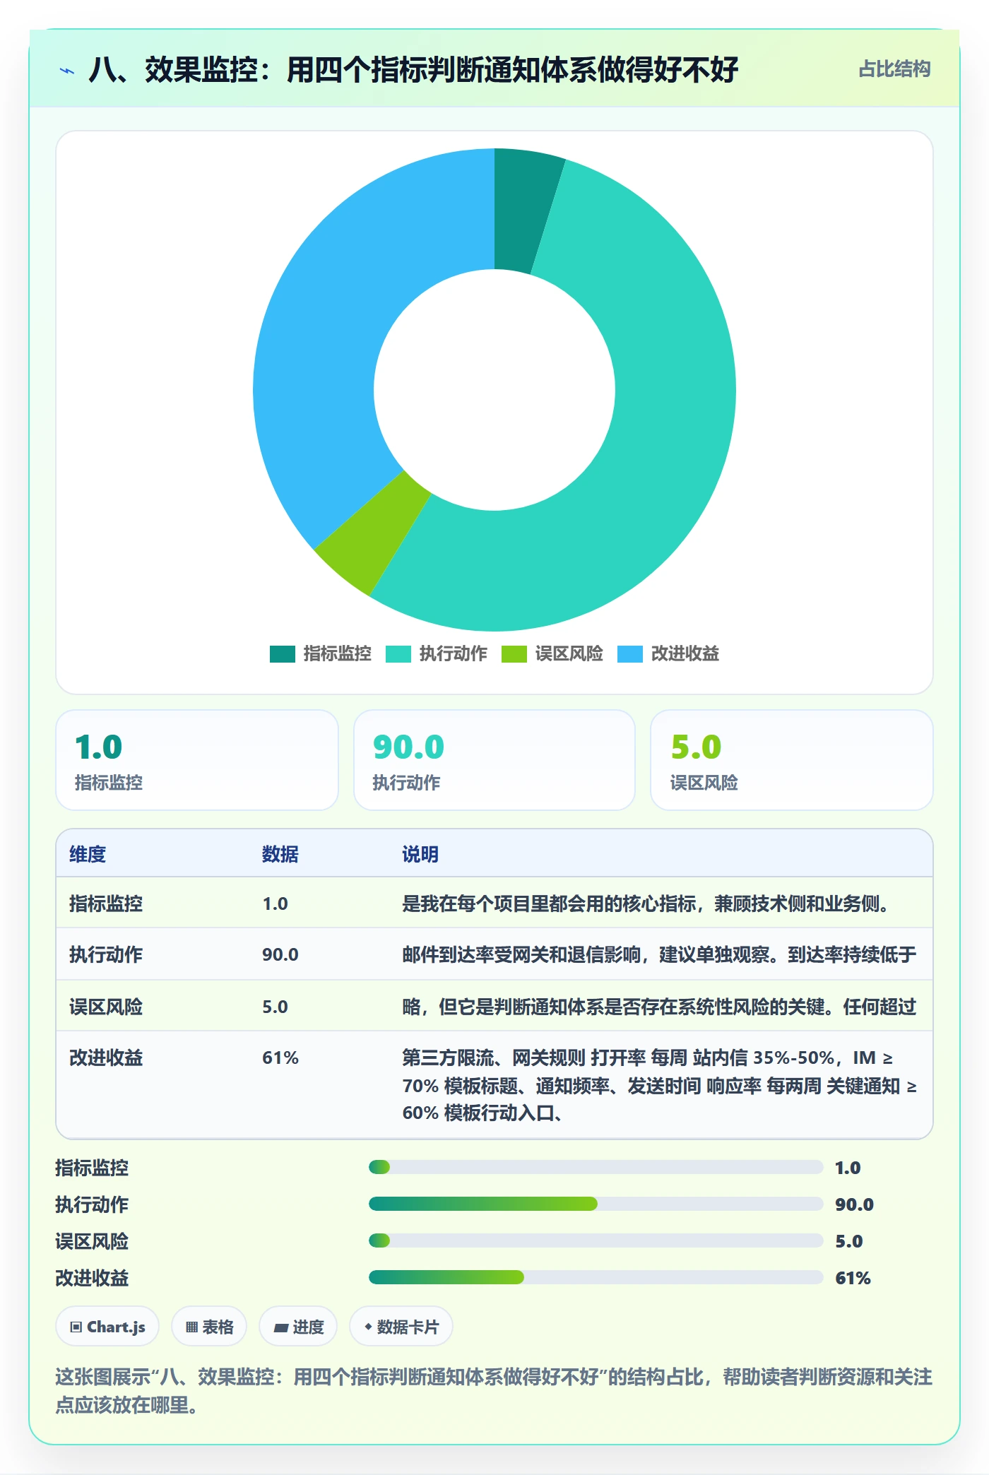Click the 执行动作 legend label text
This screenshot has width=989, height=1475.
(x=454, y=653)
